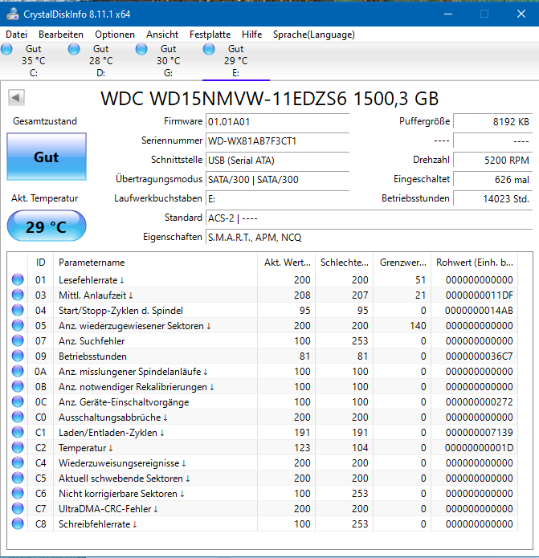539x558 pixels.
Task: Click the Seriennummer field WD-WX81AB7F3CT1
Action: coord(278,141)
